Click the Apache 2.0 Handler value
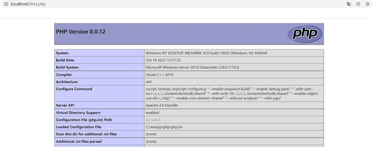The height and width of the screenshot is (147, 373). coord(162,105)
